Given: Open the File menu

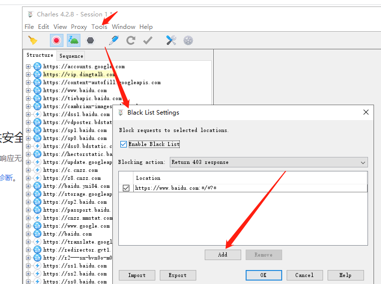Looking at the screenshot, I should point(29,27).
